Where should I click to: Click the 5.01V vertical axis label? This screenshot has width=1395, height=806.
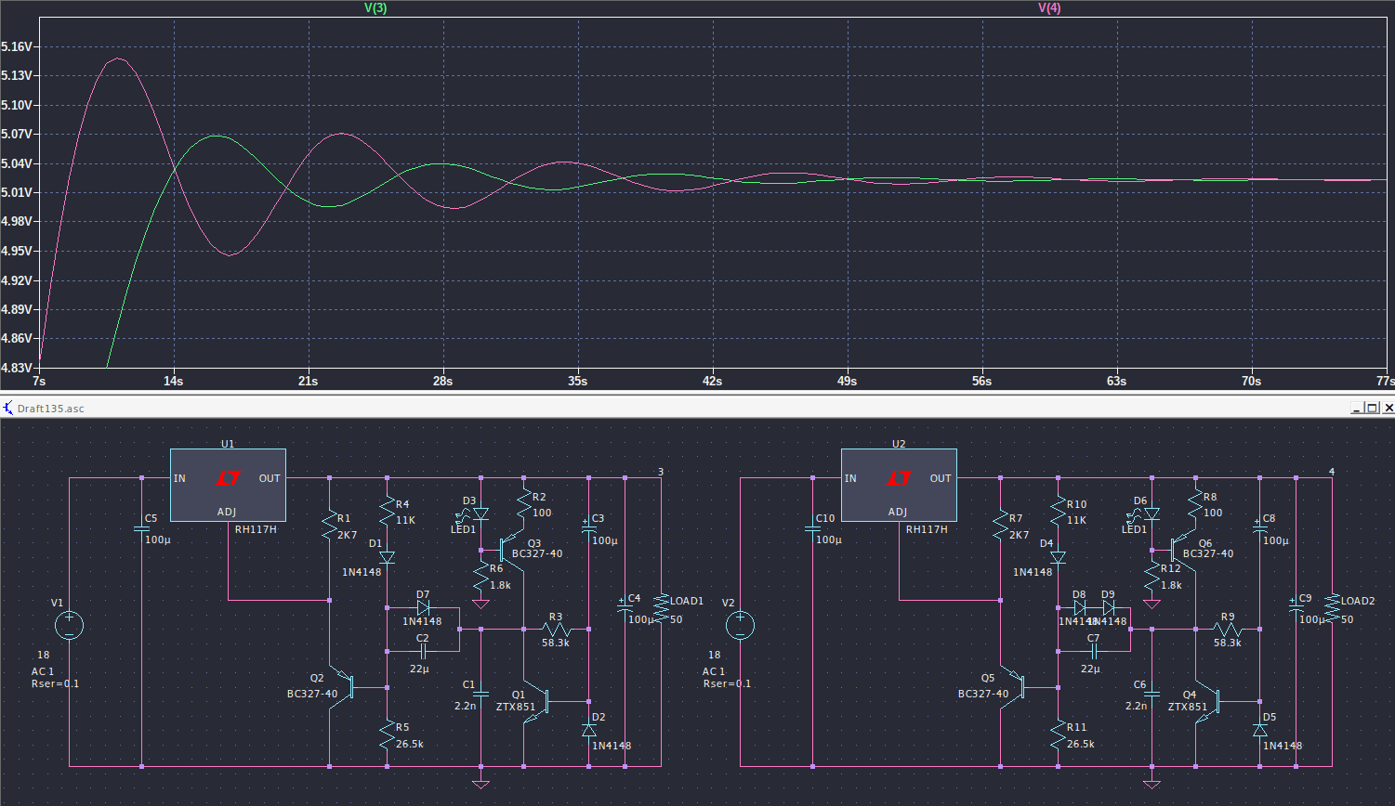[18, 192]
